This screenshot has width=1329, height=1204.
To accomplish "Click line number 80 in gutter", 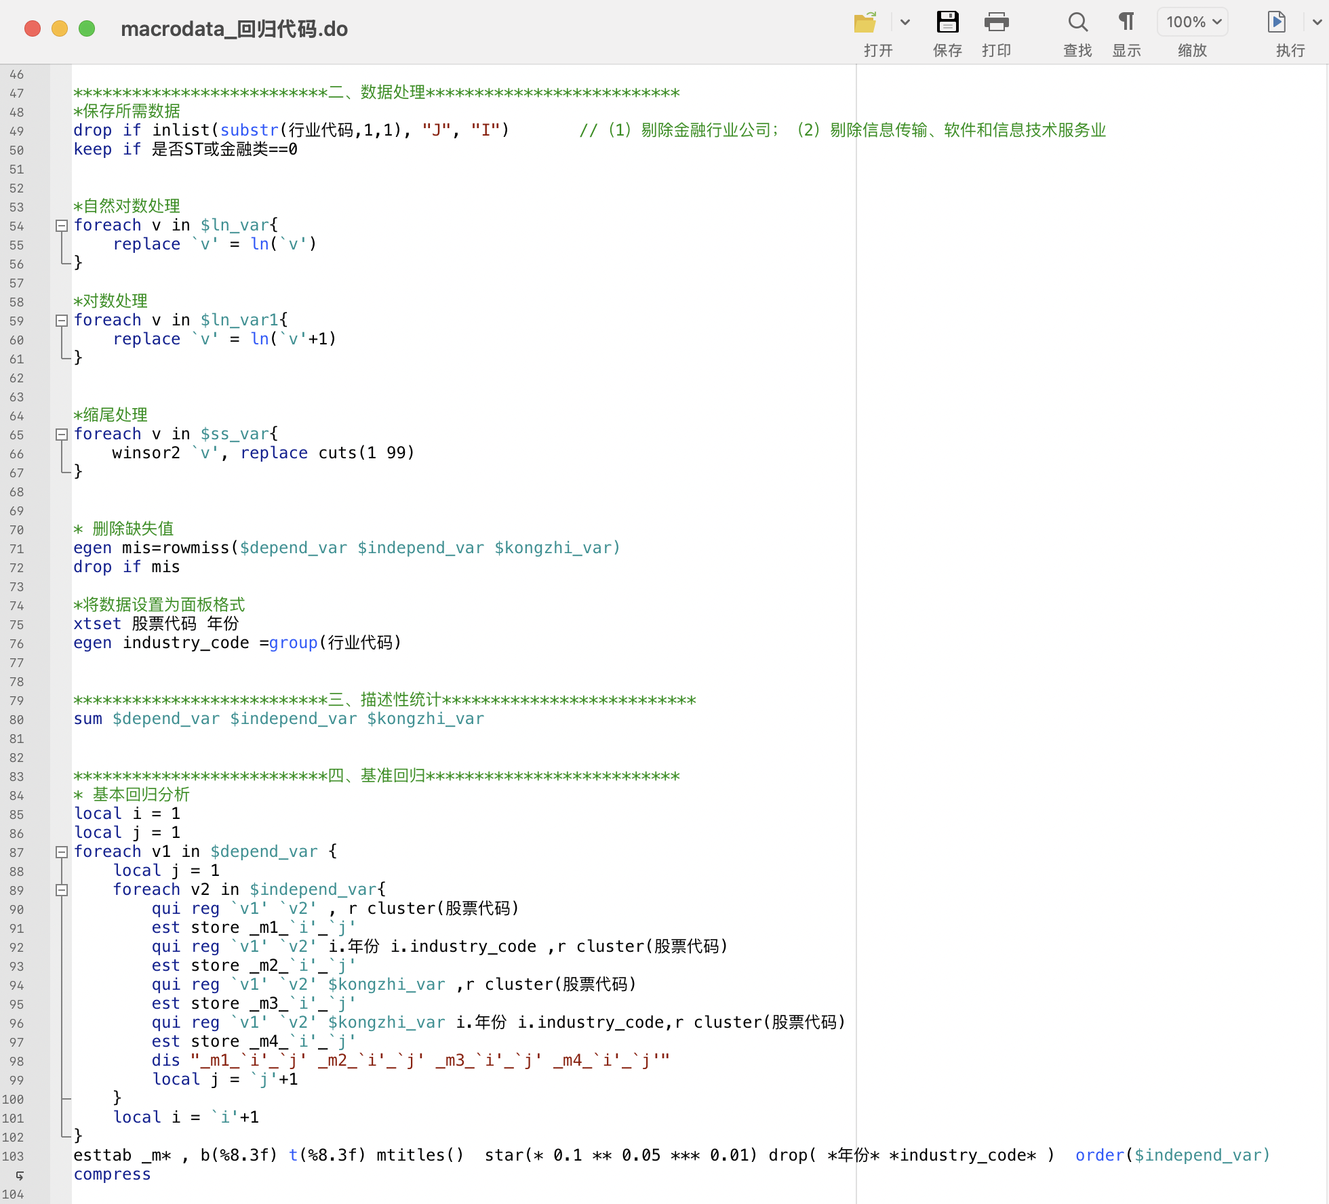I will (x=17, y=719).
